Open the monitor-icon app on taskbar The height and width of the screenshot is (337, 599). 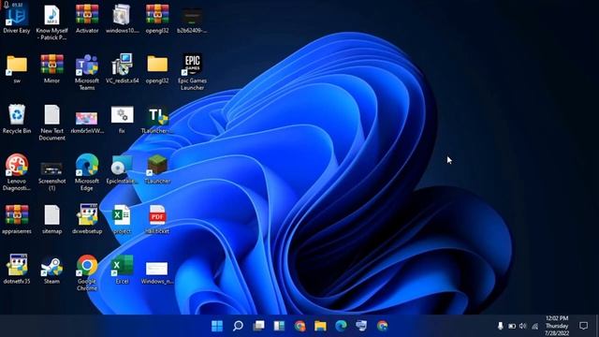[x=361, y=326]
